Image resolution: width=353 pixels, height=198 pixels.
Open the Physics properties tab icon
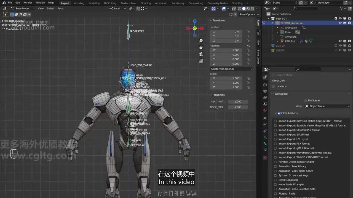(265, 124)
